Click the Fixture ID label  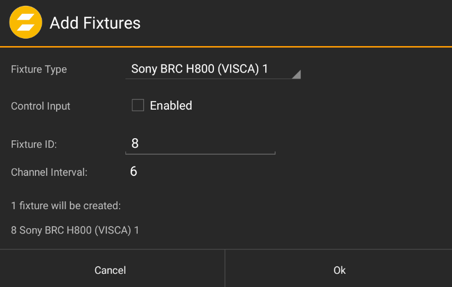34,143
